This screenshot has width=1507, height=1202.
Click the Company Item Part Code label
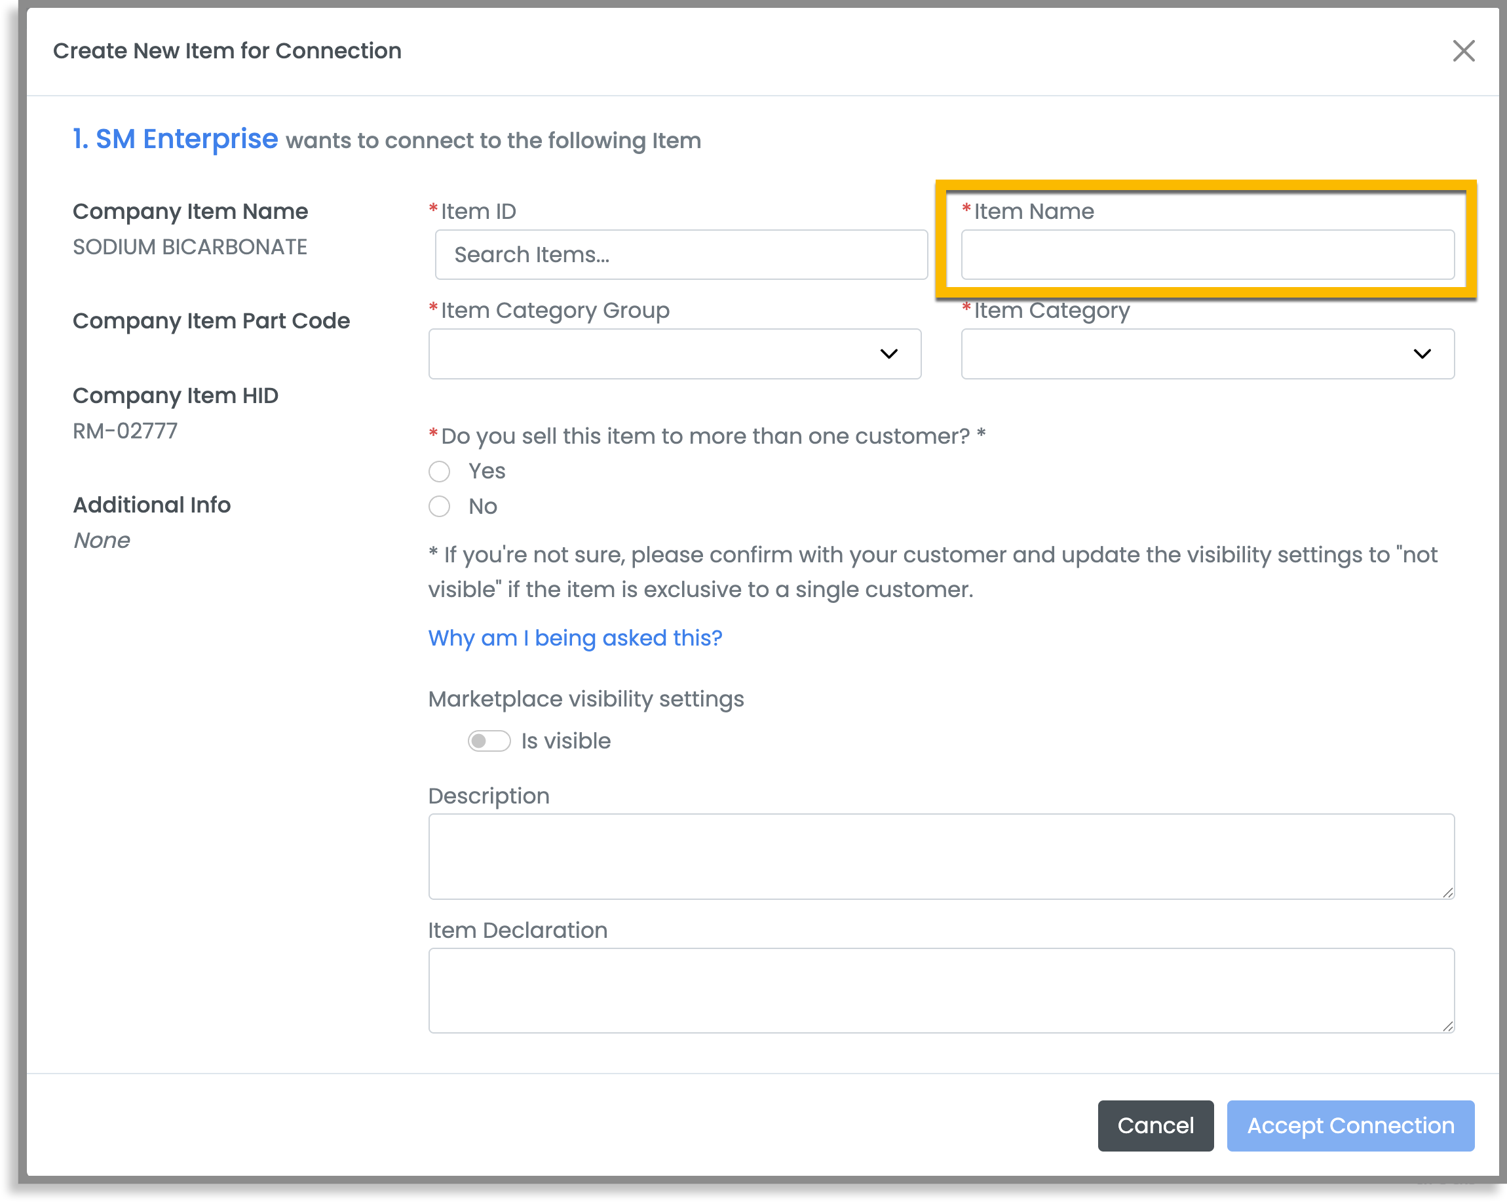click(x=211, y=321)
